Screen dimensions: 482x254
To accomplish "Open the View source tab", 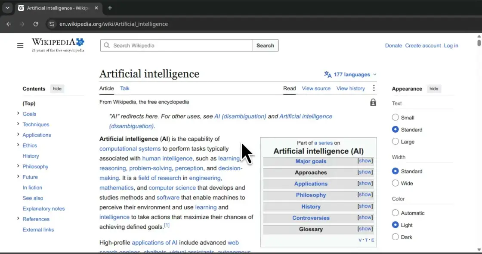I will point(316,88).
